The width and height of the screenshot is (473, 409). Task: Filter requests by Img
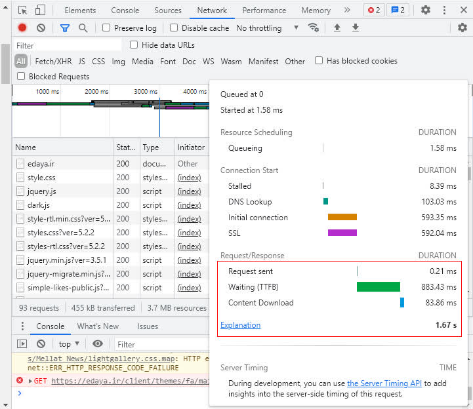[x=118, y=62]
